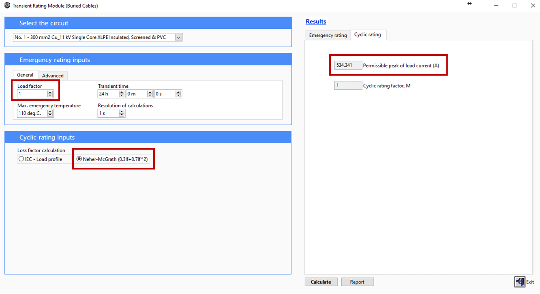Screen dimensions: 540x294
Task: Adjust the transient time hours spinner
Action: tap(122, 94)
